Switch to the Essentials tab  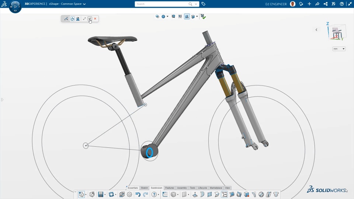[x=132, y=188]
